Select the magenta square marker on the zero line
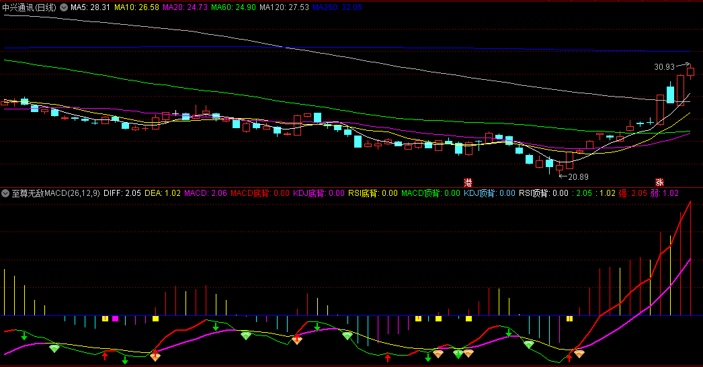703x367 pixels. tap(115, 319)
